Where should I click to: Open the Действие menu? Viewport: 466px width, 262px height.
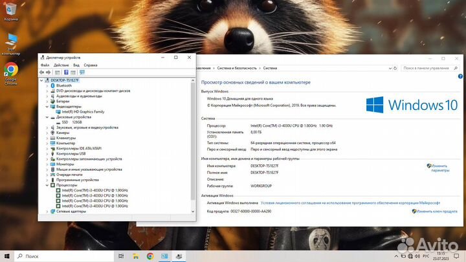[61, 65]
